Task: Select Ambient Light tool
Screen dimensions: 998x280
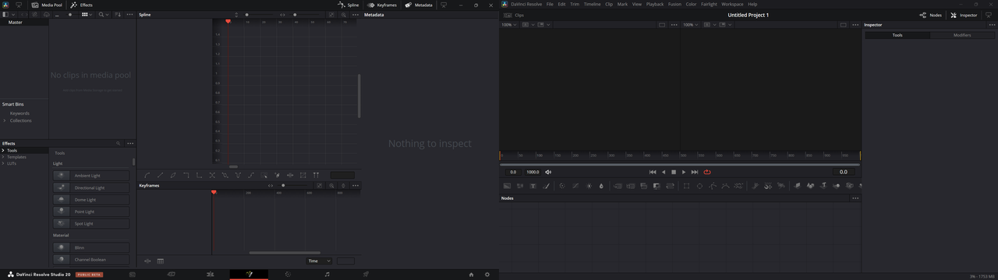Action: (91, 176)
